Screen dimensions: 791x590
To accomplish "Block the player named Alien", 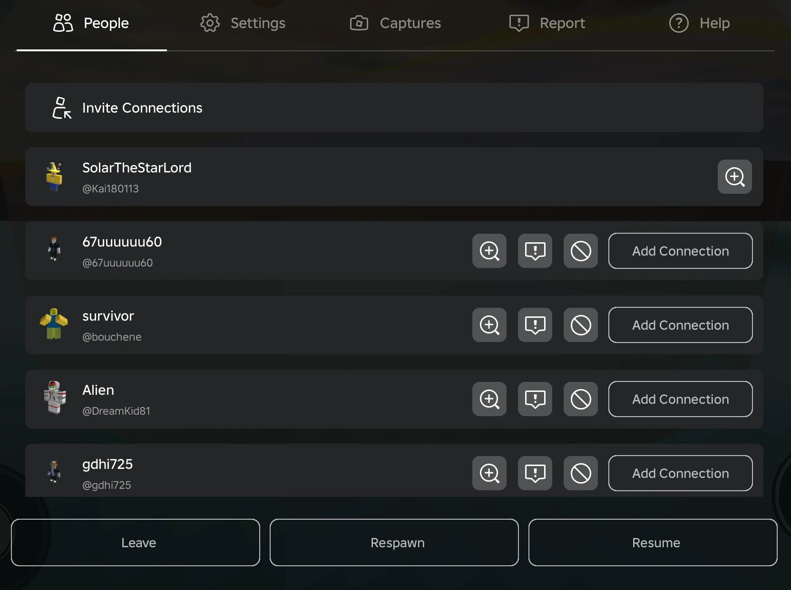I will [x=580, y=399].
